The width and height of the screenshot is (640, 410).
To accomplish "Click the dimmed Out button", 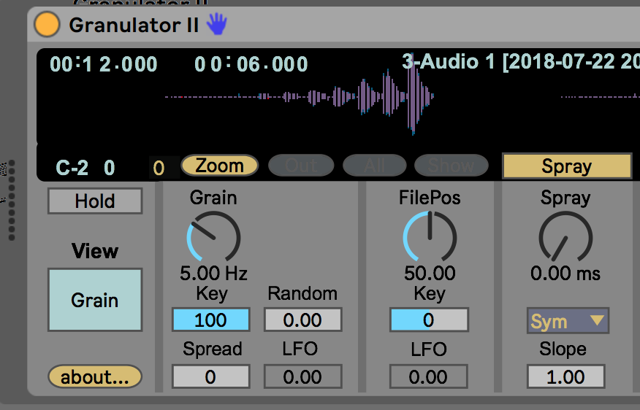I will (301, 166).
